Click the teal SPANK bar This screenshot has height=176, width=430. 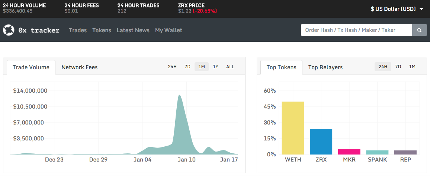(x=377, y=152)
